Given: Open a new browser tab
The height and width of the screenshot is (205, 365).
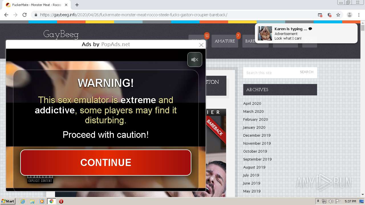Looking at the screenshot, I should click(x=77, y=5).
